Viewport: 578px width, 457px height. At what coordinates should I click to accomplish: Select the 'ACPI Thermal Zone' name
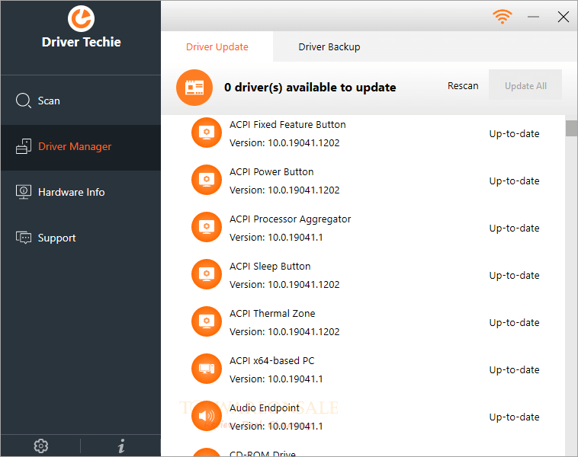coord(272,313)
